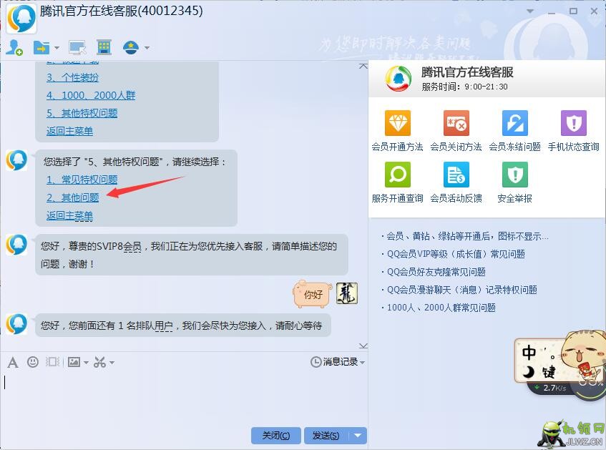Select link 1、常见特权问题
The image size is (606, 450).
click(x=82, y=180)
